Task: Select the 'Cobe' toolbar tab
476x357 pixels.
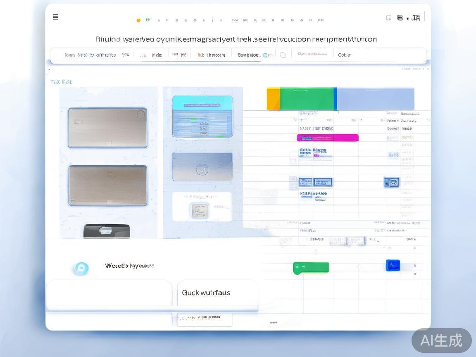Action: coord(344,55)
